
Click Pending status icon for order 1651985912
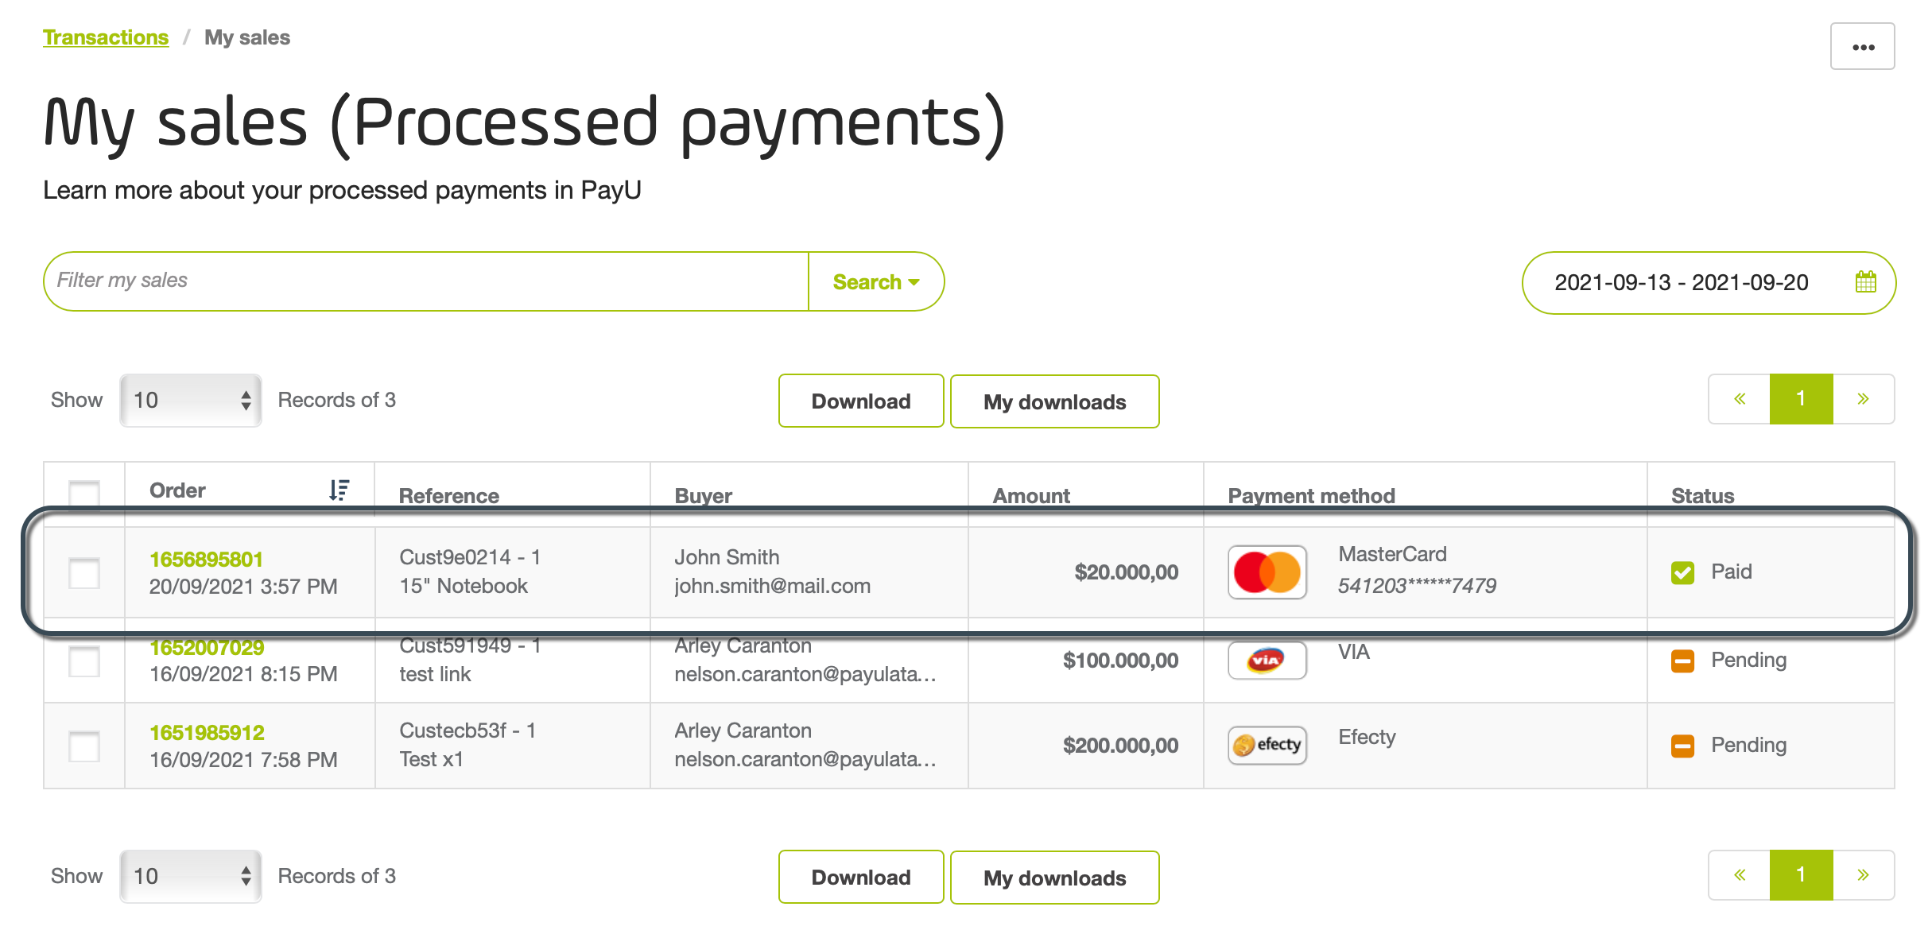coord(1682,746)
